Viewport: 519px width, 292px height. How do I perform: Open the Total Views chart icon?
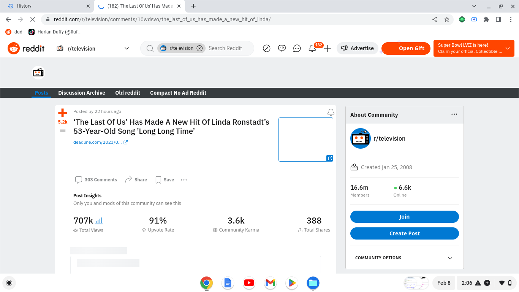98,221
